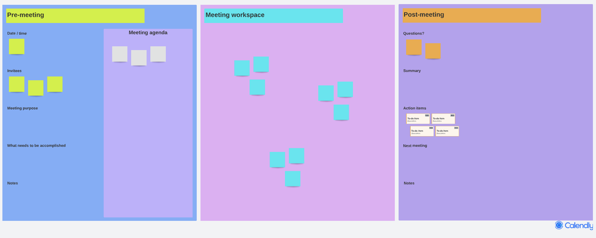Click status tag on first bottom-row To-do card

[x=431, y=128]
